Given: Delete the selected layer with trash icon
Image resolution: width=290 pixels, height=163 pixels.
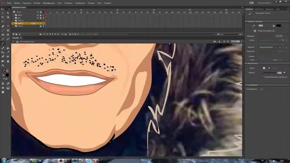Looking at the screenshot, I should 19,34.
